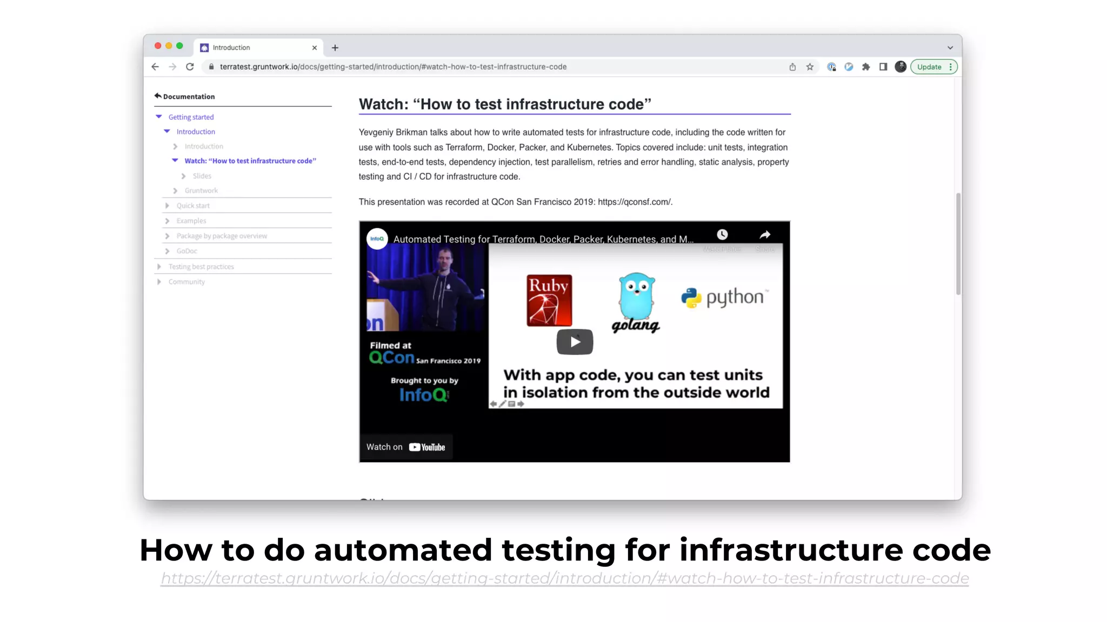Click the https://qconsf.com/ text
This screenshot has height=622, width=1107.
[x=635, y=202]
